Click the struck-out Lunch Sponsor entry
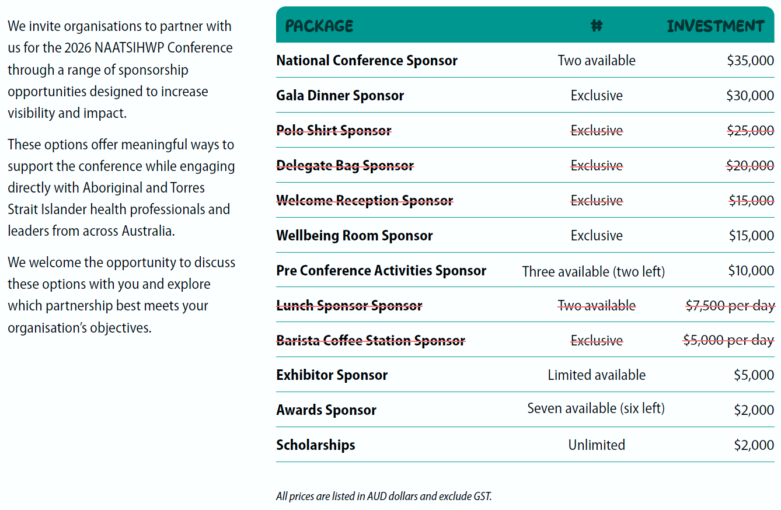 click(x=349, y=306)
